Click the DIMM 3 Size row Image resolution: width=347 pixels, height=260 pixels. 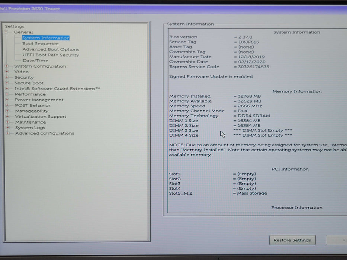[x=231, y=130]
